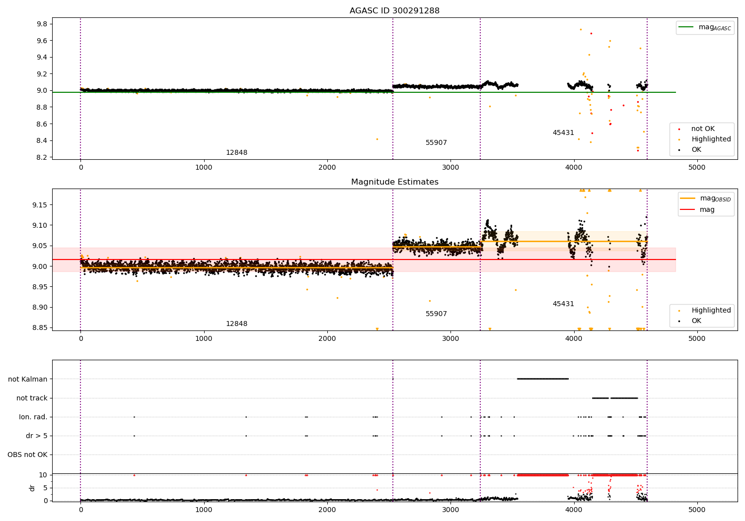
Task: Click obsid label 12848 in the top plot
Action: click(236, 153)
